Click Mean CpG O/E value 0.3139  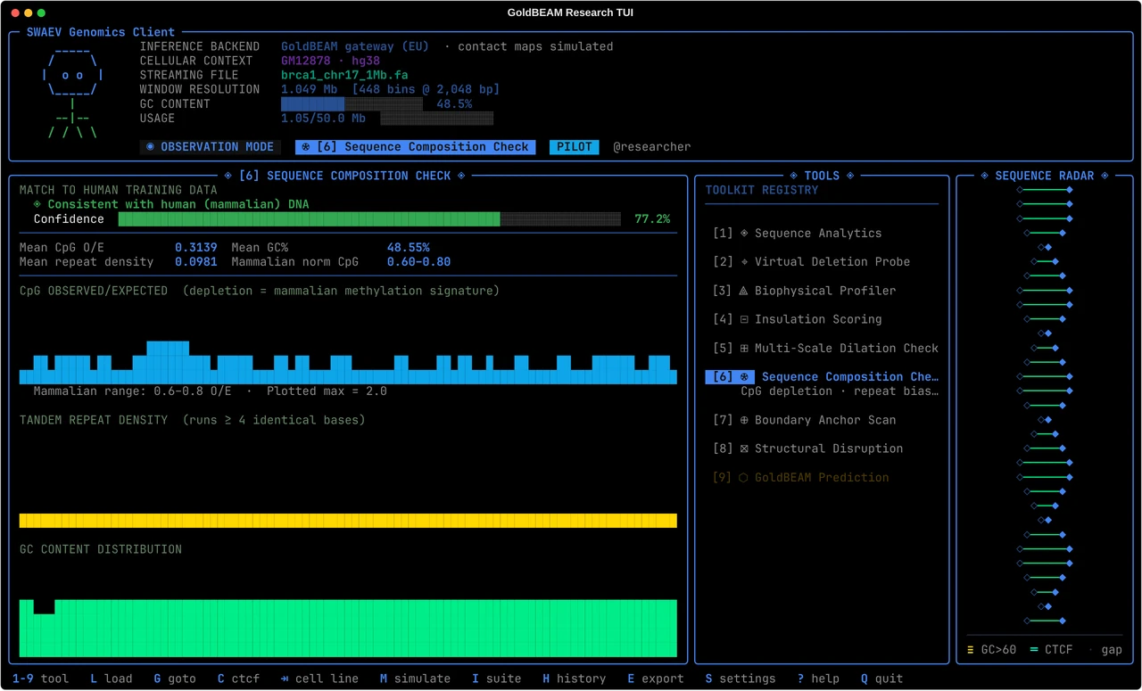pos(196,248)
